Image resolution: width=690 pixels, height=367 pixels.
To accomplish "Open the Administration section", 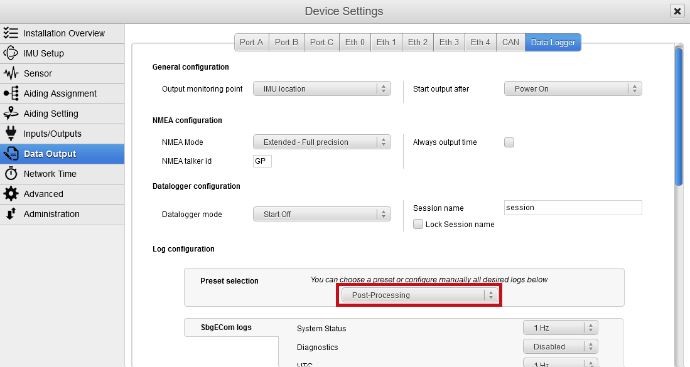I will [51, 214].
